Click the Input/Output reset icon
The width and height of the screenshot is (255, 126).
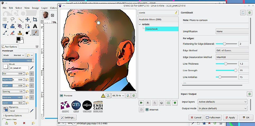coord(249,94)
